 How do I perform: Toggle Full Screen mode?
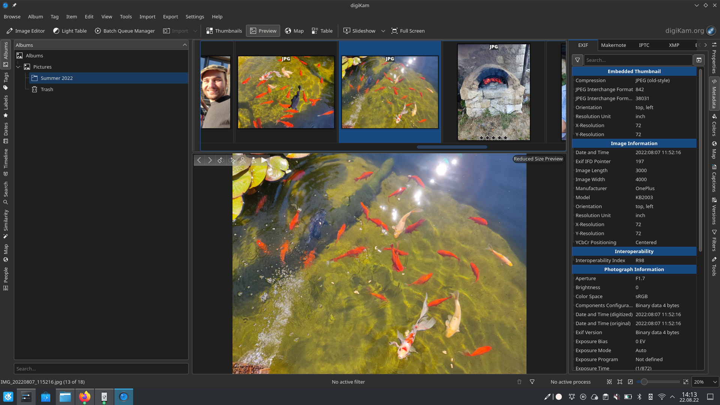click(x=408, y=31)
